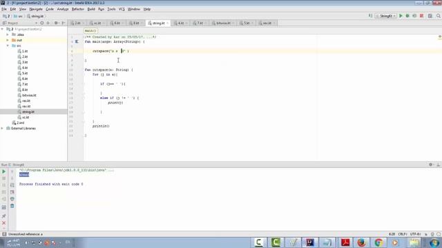Click CRLF line separator in status bar
This screenshot has width=442, height=248.
(x=402, y=234)
